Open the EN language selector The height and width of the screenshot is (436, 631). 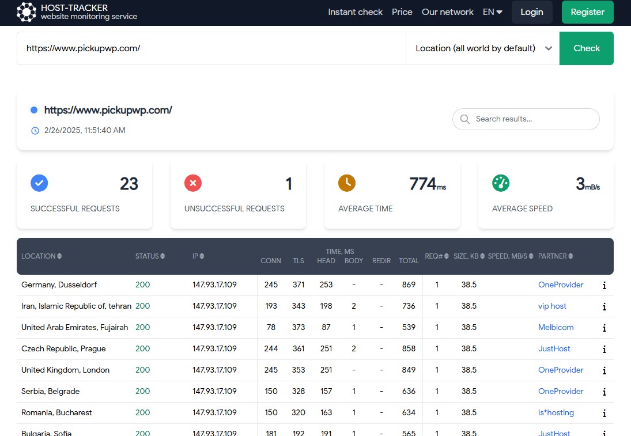(493, 12)
